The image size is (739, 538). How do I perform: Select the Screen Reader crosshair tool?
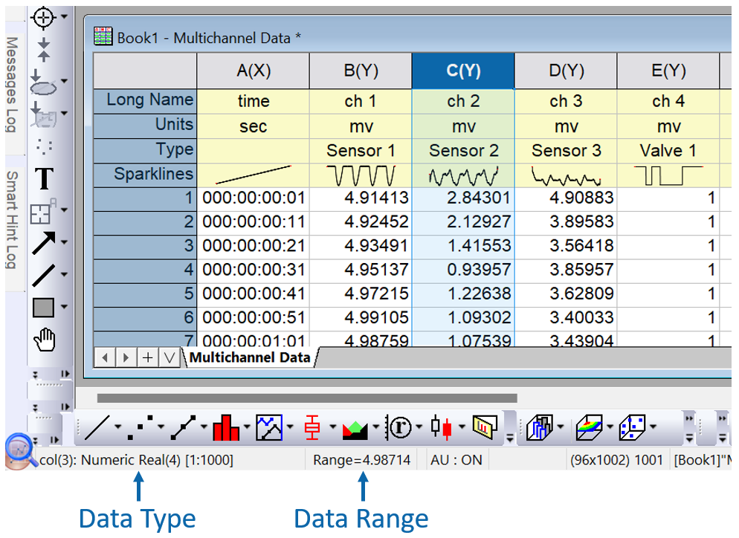coord(45,16)
